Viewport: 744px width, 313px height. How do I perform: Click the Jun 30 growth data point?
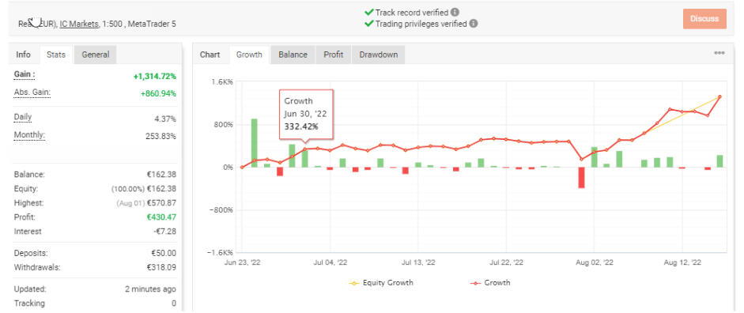coord(305,149)
